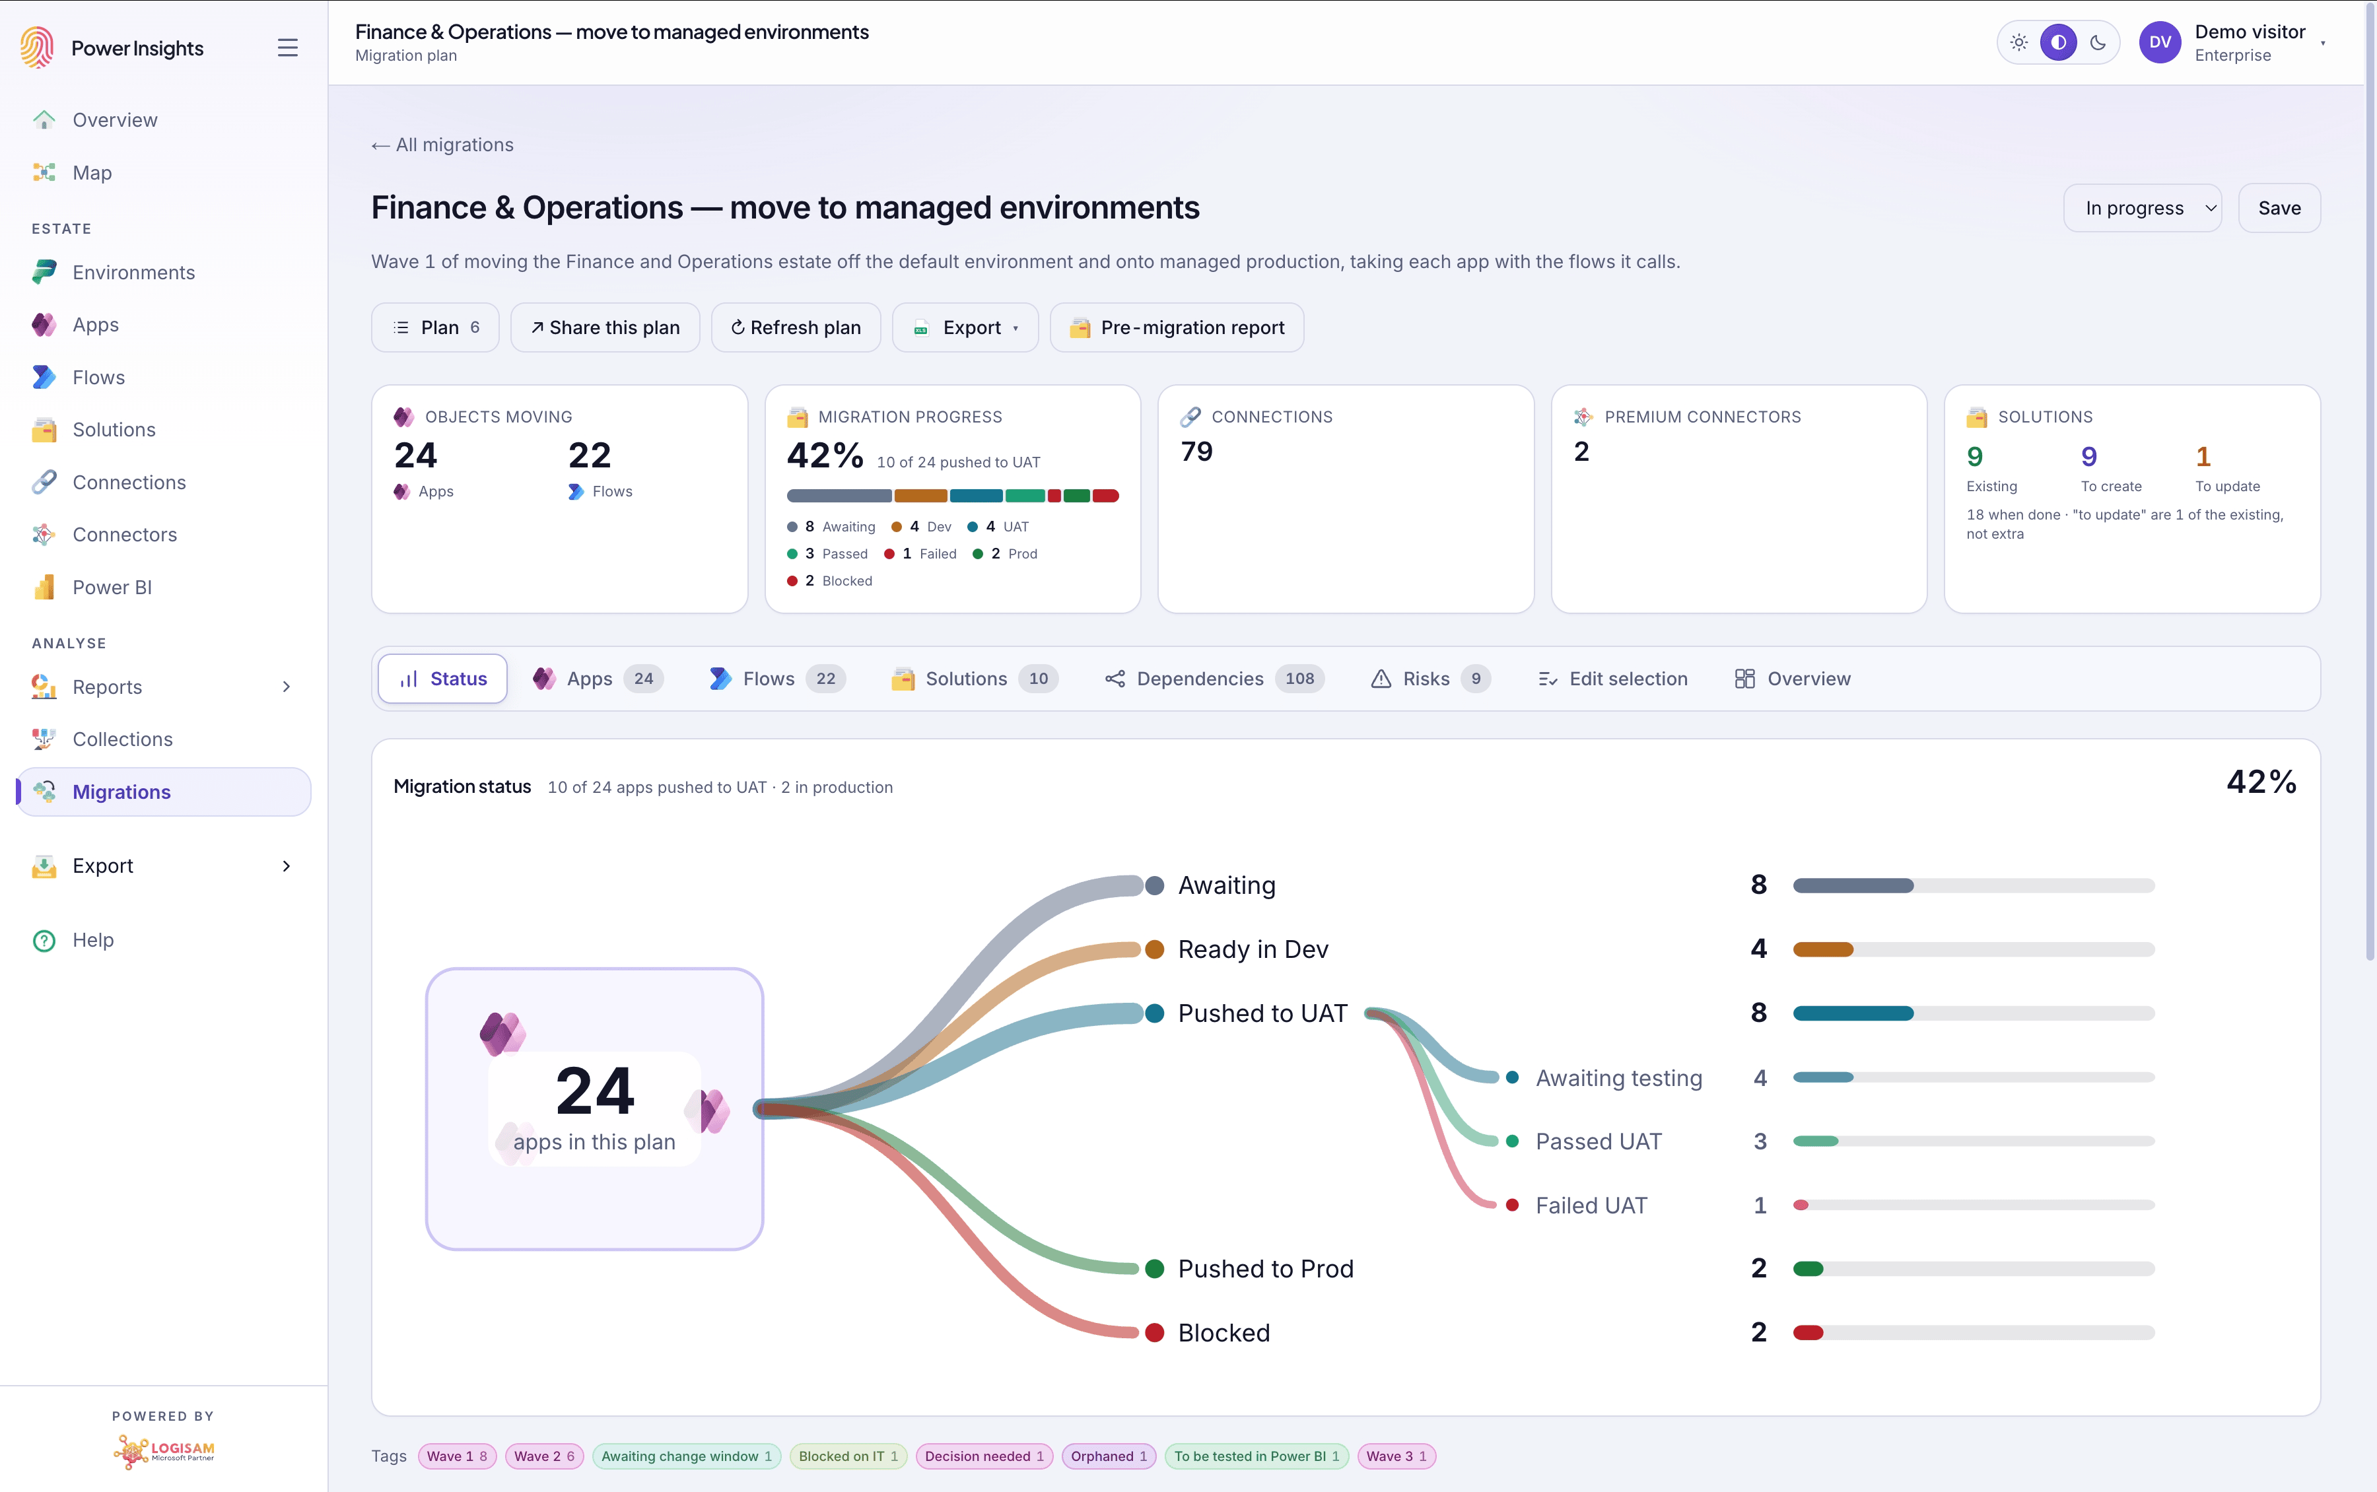This screenshot has height=1492, width=2377.
Task: Switch to the Dependencies 108 tab
Action: (1214, 679)
